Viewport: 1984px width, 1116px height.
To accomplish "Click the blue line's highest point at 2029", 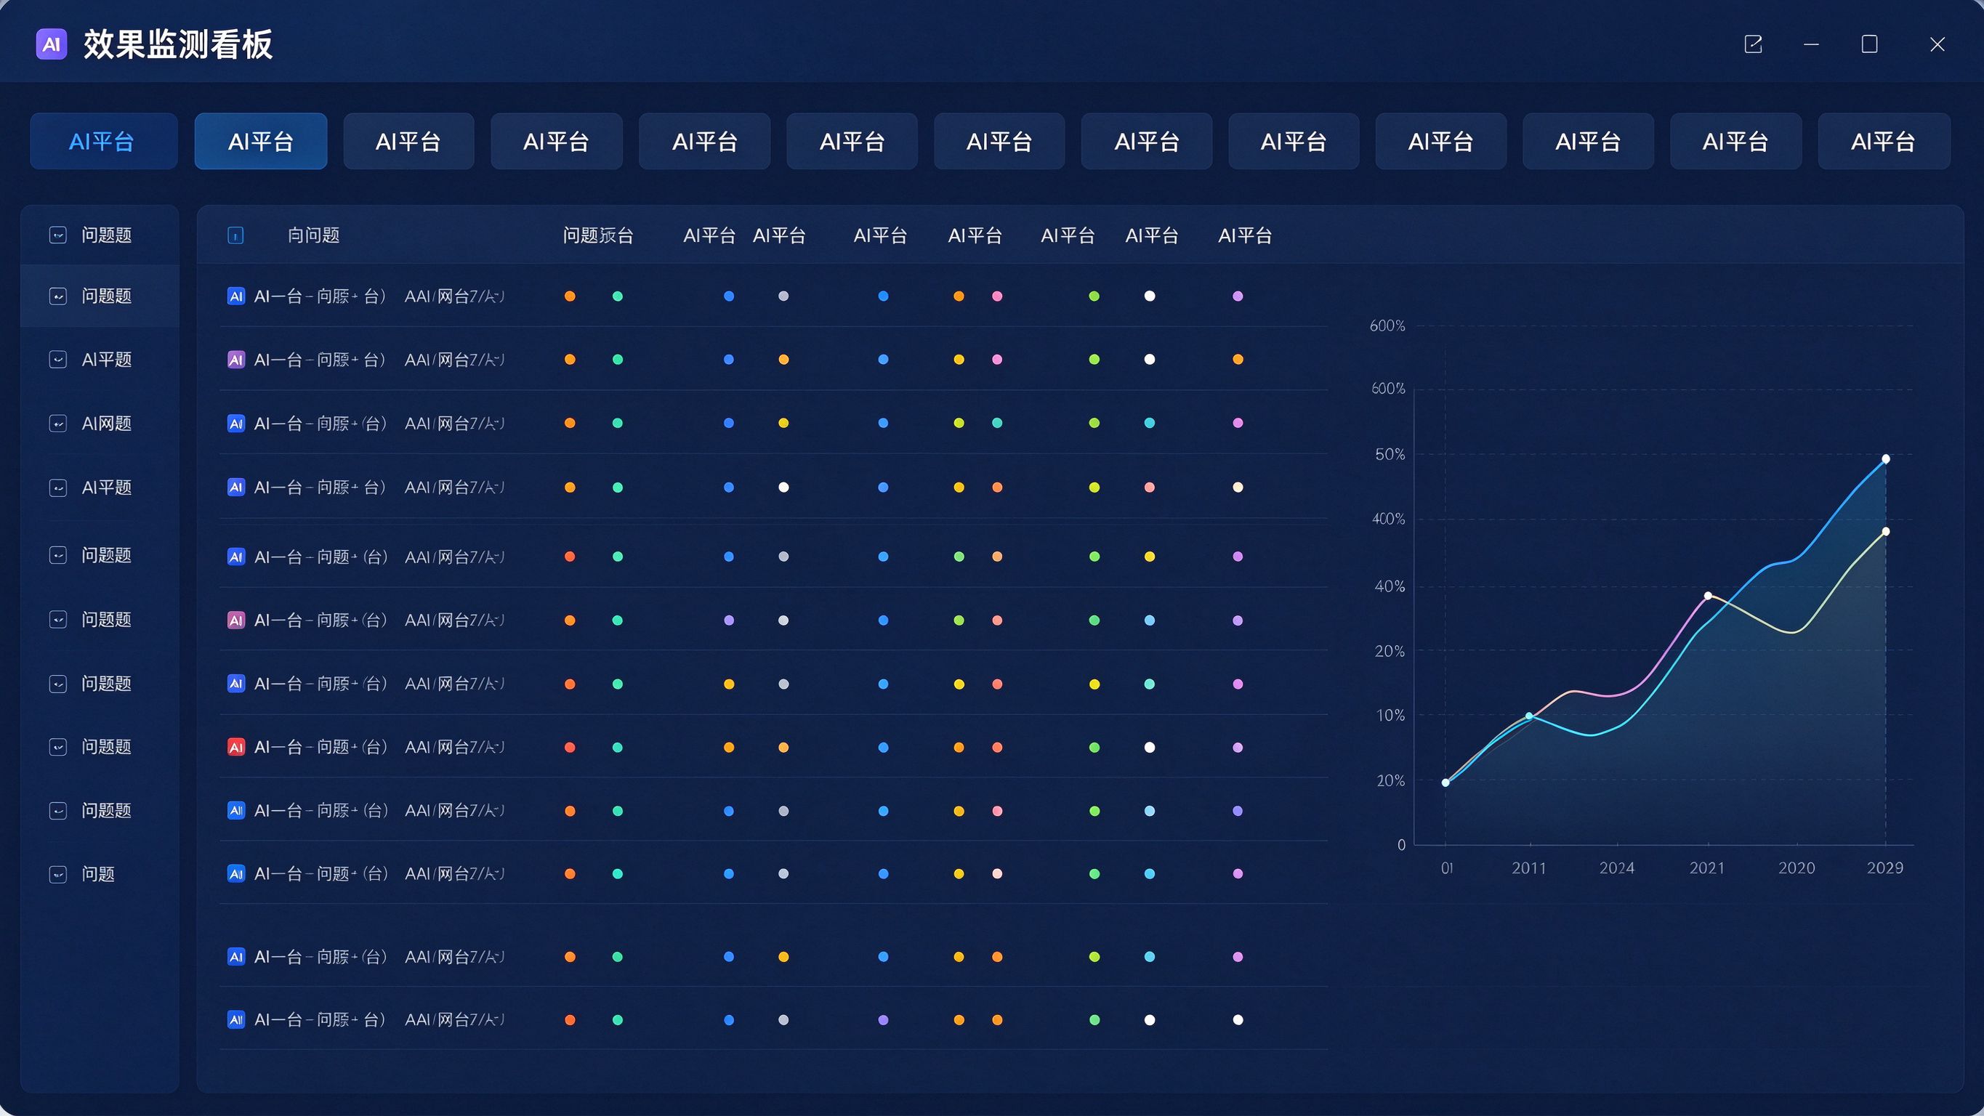I will [x=1885, y=459].
